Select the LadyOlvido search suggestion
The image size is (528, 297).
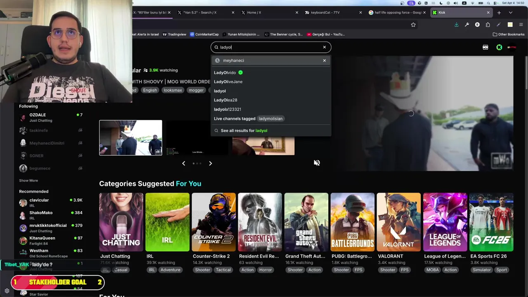(x=229, y=73)
